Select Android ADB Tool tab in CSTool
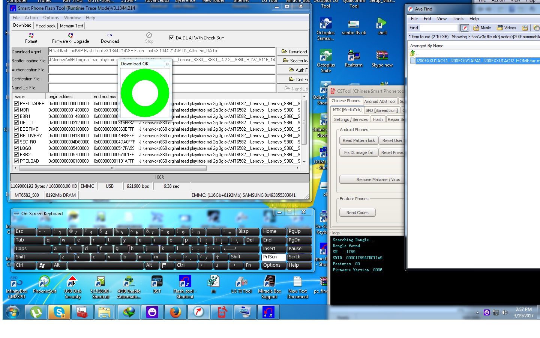 (380, 101)
